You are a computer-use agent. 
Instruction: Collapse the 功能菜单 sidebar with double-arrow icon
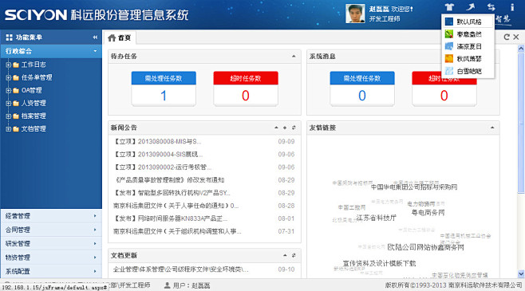tap(95, 37)
